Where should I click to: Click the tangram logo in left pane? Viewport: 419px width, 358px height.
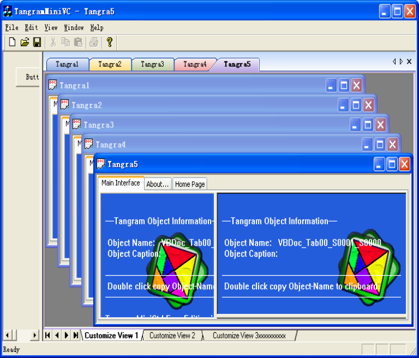click(x=178, y=270)
